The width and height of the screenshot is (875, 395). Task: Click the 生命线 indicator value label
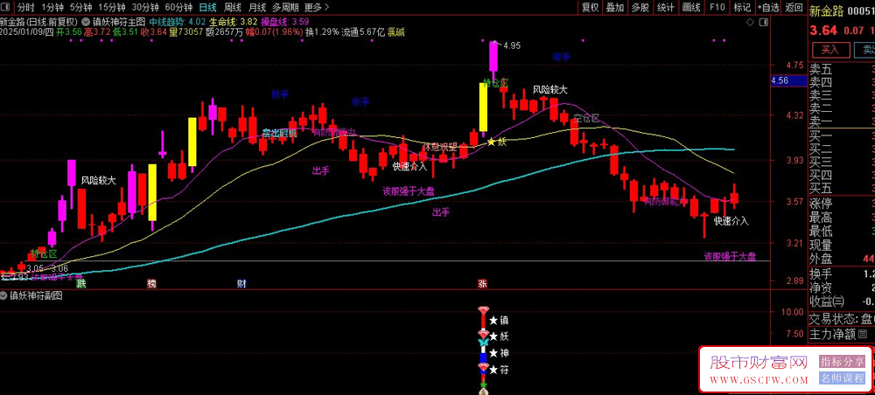coord(234,22)
